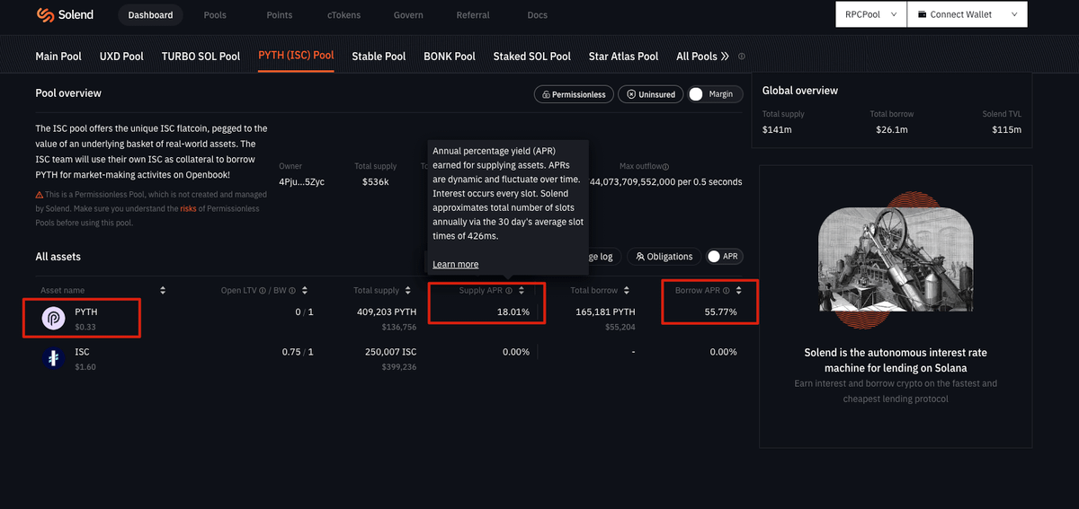Click the Uninsured badge button
Viewport: 1079px width, 509px height.
click(651, 94)
